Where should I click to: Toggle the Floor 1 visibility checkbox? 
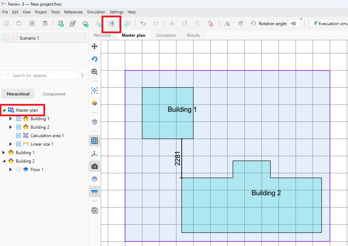(19, 170)
